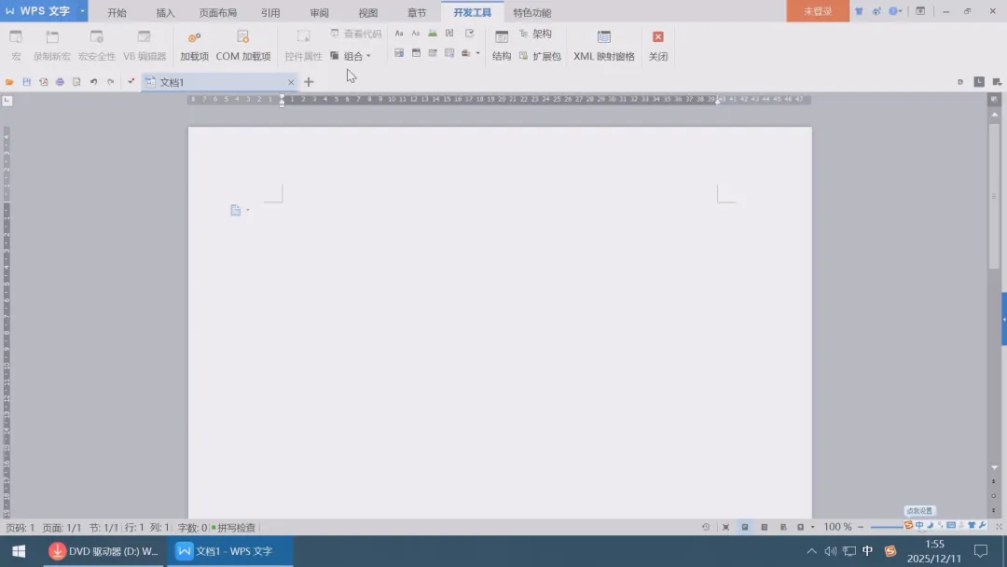Screen dimensions: 1007x567
Task: Click the skin shirt icon in title bar
Action: tap(859, 11)
